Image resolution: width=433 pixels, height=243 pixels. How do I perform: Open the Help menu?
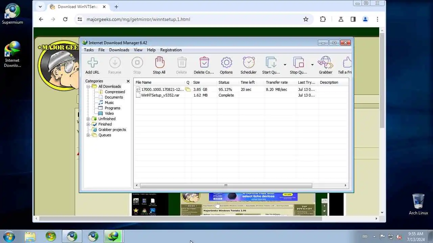(151, 50)
